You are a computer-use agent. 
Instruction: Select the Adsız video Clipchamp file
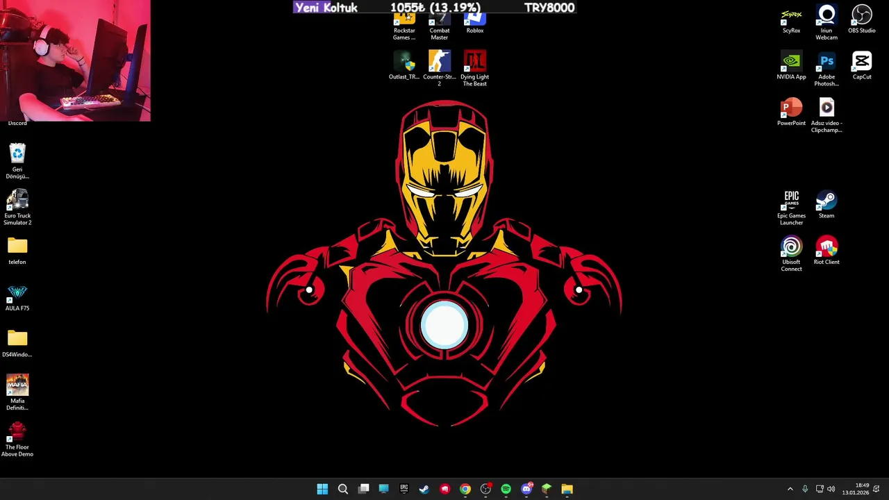[826, 115]
